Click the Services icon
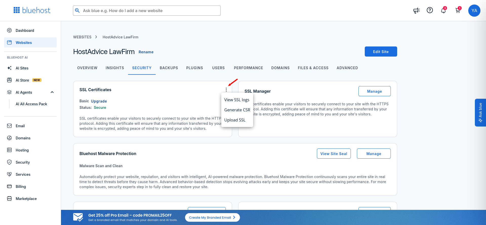 [9, 174]
